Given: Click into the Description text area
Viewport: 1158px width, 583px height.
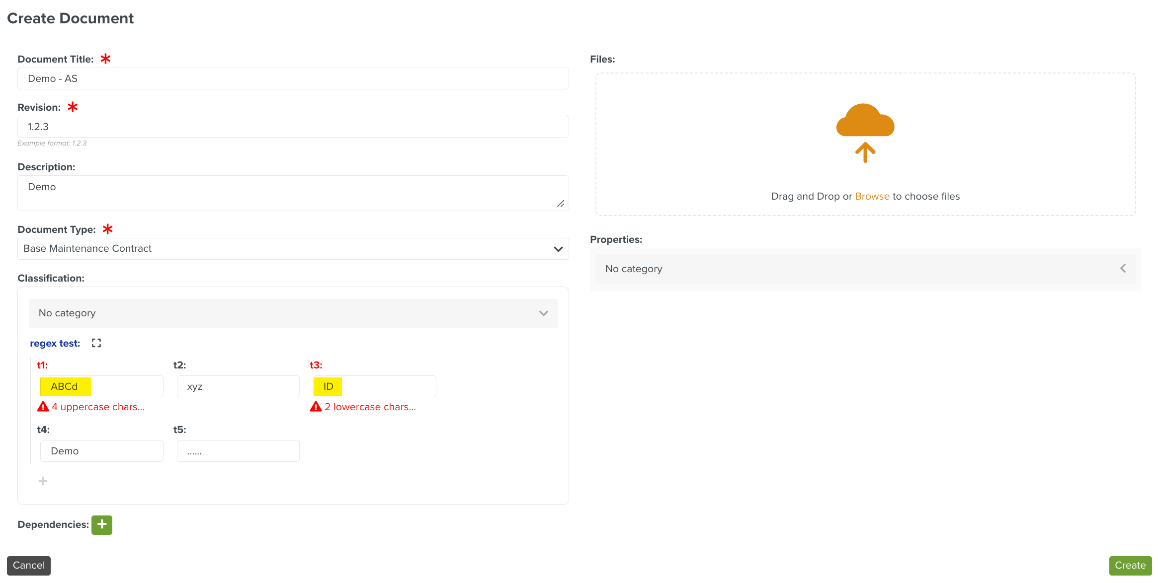Looking at the screenshot, I should coord(293,193).
